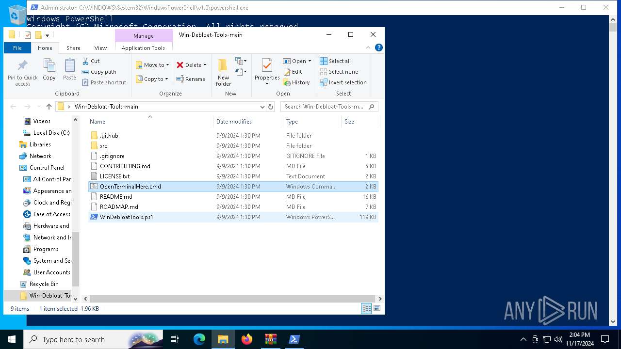Open Properties of selected file
This screenshot has height=349, width=621.
[x=267, y=72]
